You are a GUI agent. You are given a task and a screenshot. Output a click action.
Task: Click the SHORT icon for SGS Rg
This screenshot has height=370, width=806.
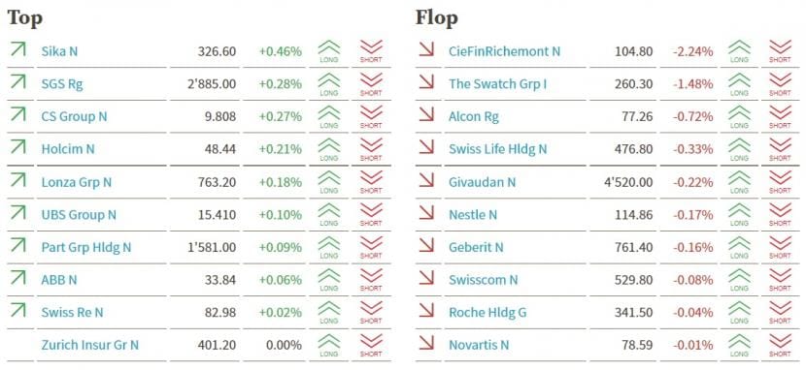pos(371,84)
